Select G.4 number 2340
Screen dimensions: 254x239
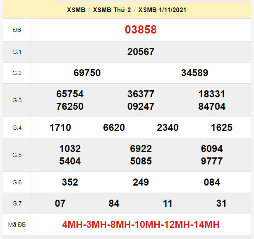tap(168, 128)
